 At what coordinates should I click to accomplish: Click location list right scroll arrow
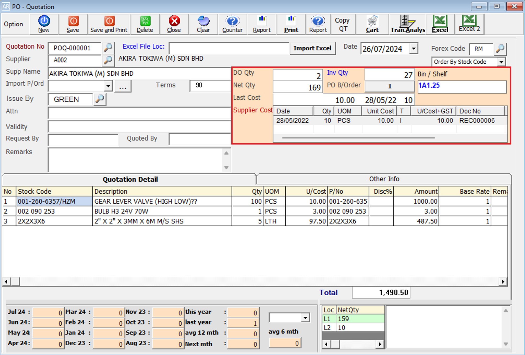tap(380, 344)
